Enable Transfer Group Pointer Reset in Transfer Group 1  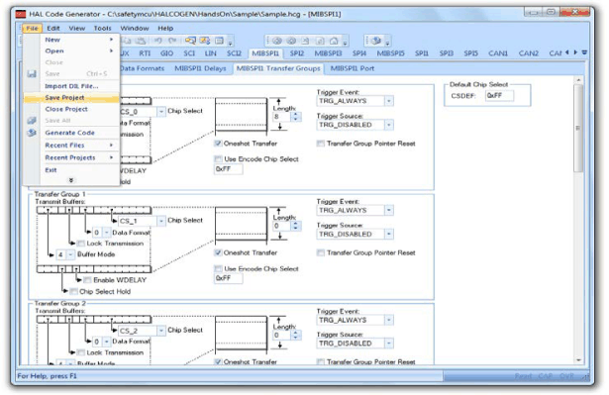321,252
